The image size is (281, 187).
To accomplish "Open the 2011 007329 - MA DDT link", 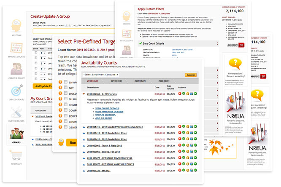I will [99, 171].
